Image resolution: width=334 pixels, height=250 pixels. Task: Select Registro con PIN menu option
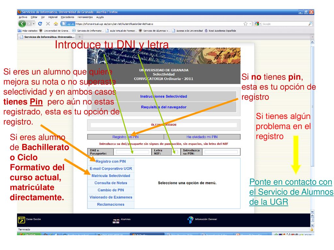point(111,161)
